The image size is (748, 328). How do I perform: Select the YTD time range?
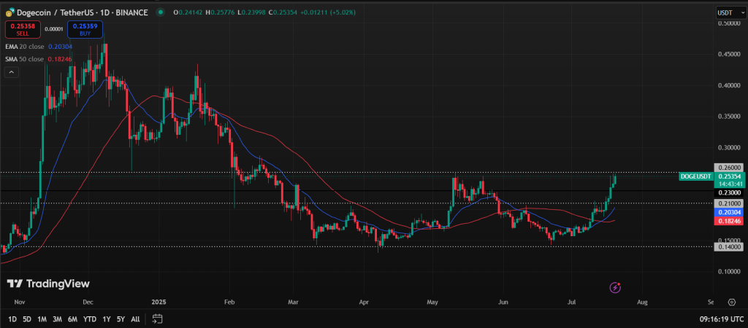(89, 319)
